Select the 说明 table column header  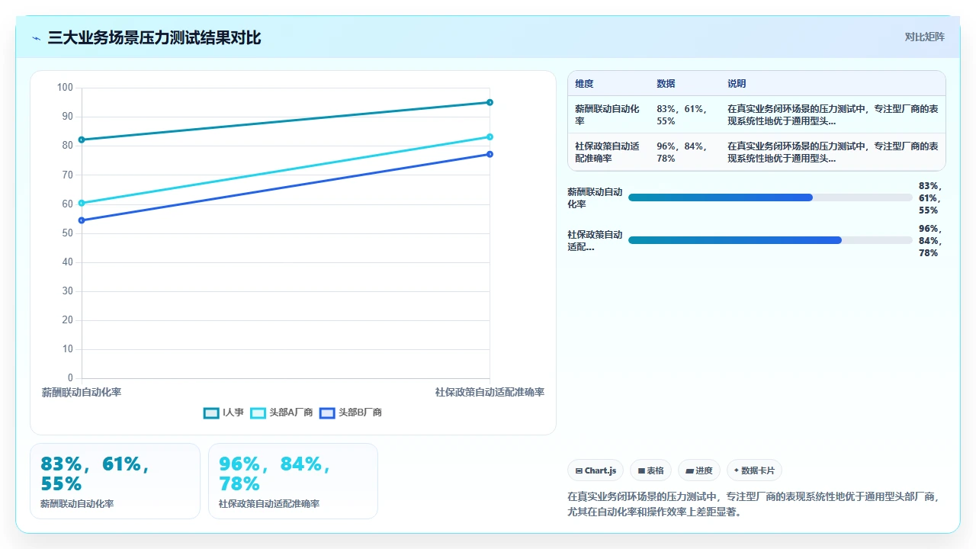(x=737, y=84)
